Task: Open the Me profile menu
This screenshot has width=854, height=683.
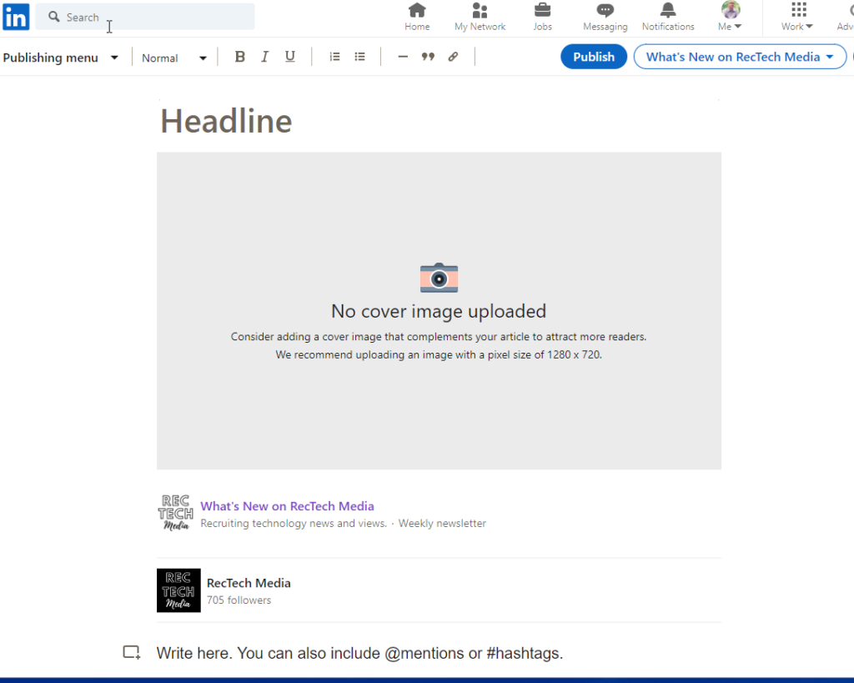Action: 730,17
